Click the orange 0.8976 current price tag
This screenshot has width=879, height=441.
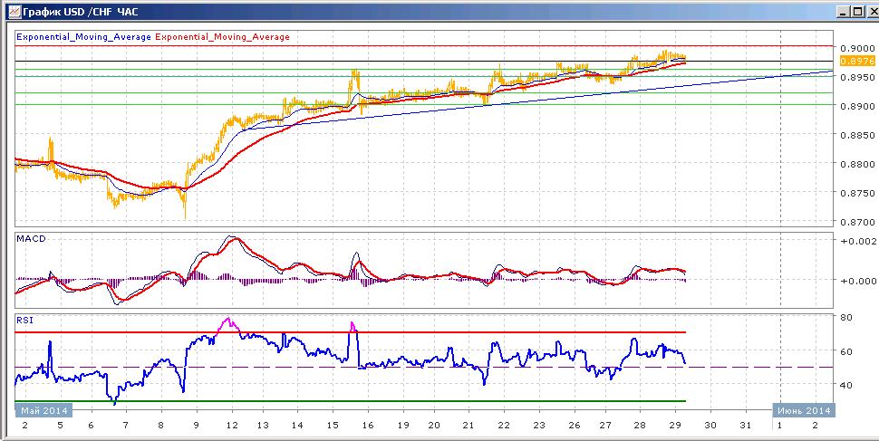click(857, 62)
